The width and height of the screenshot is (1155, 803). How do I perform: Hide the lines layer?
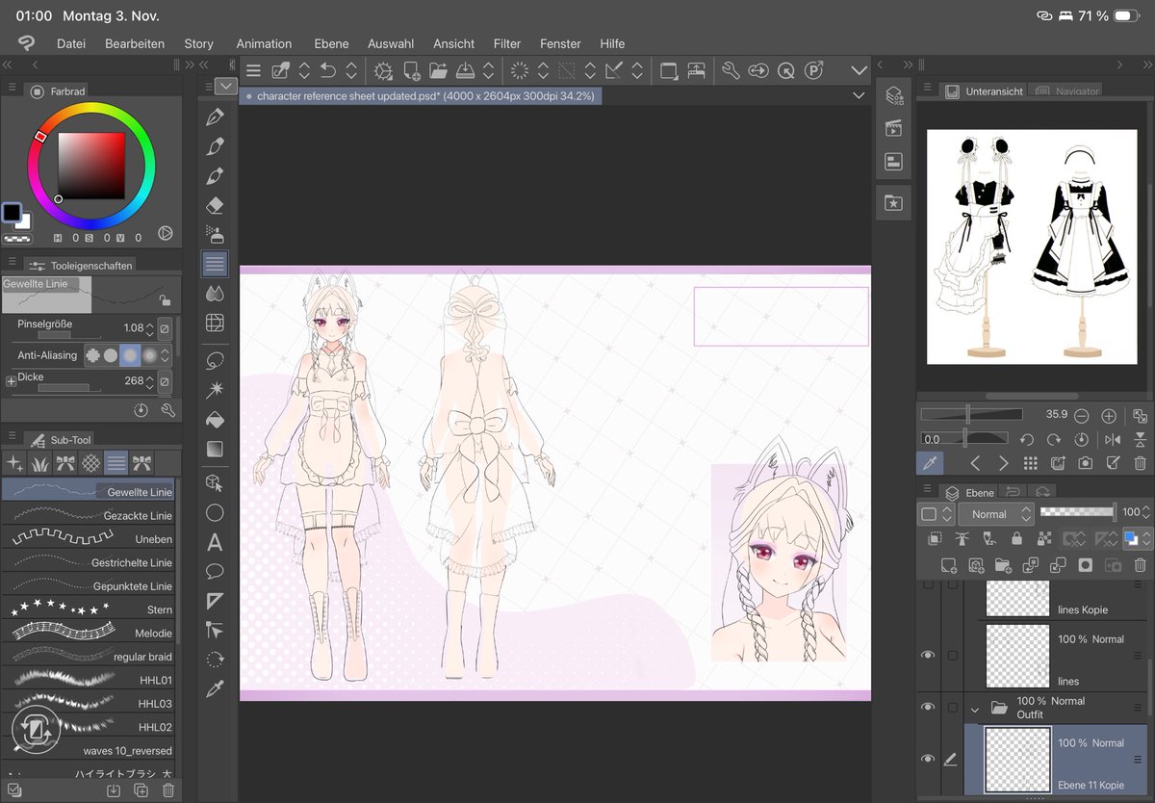[928, 655]
